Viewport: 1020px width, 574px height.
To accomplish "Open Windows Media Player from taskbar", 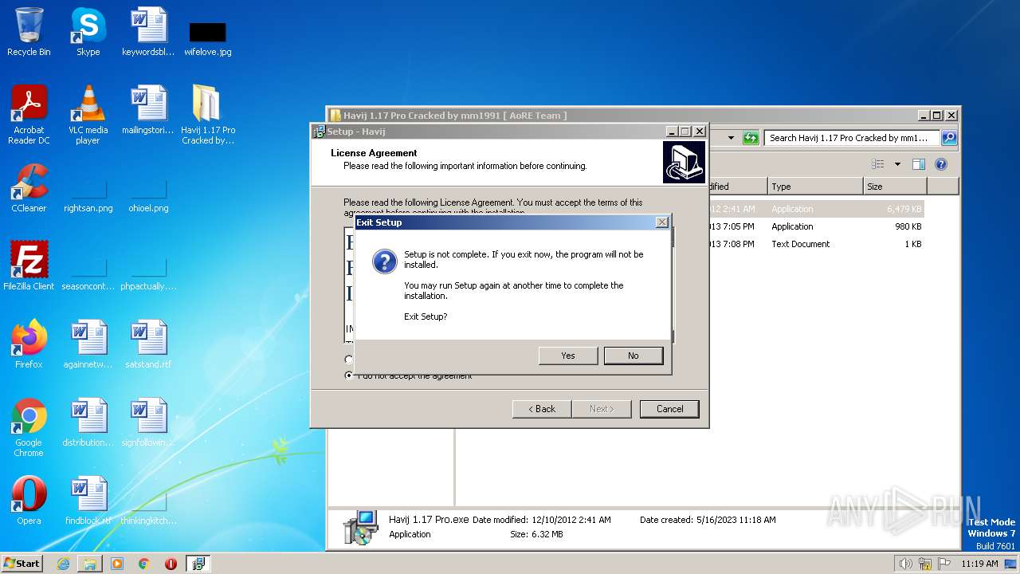I will pos(117,564).
